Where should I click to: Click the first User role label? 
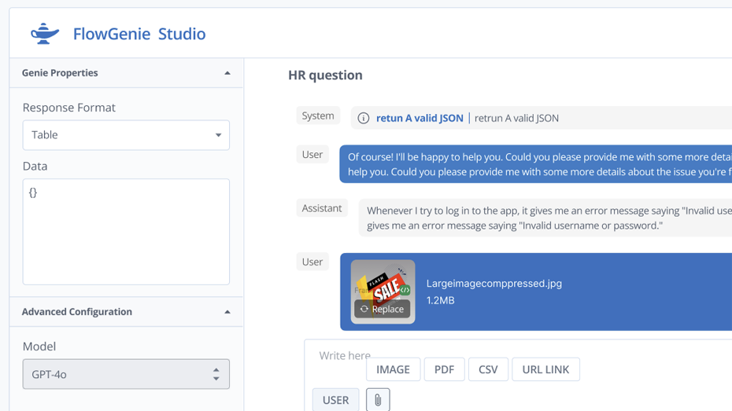pos(312,155)
